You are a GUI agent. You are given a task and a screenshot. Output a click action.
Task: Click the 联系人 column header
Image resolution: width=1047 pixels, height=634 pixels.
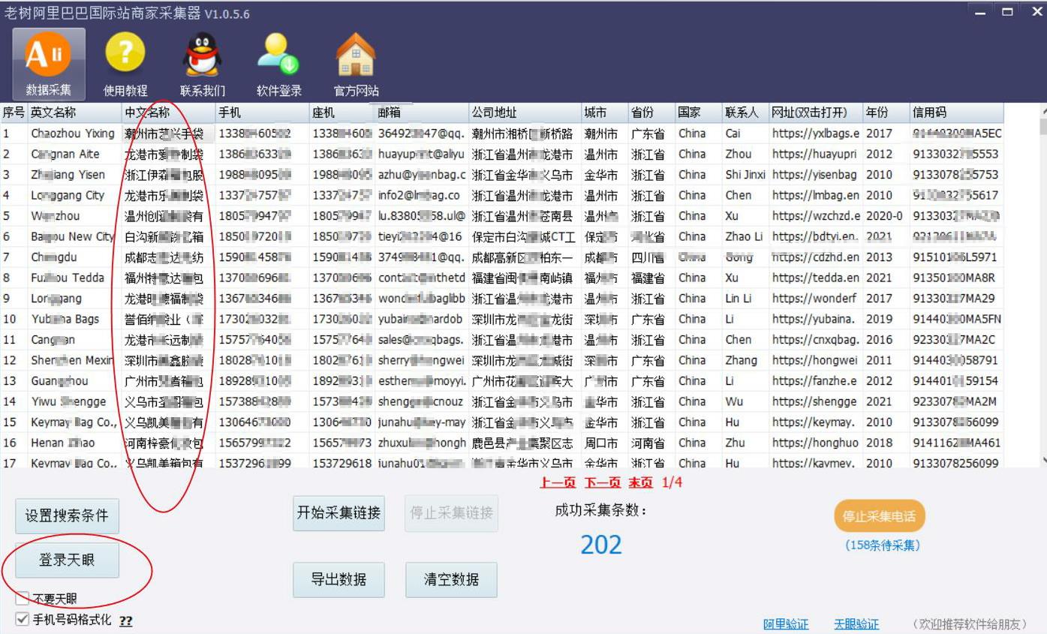745,113
